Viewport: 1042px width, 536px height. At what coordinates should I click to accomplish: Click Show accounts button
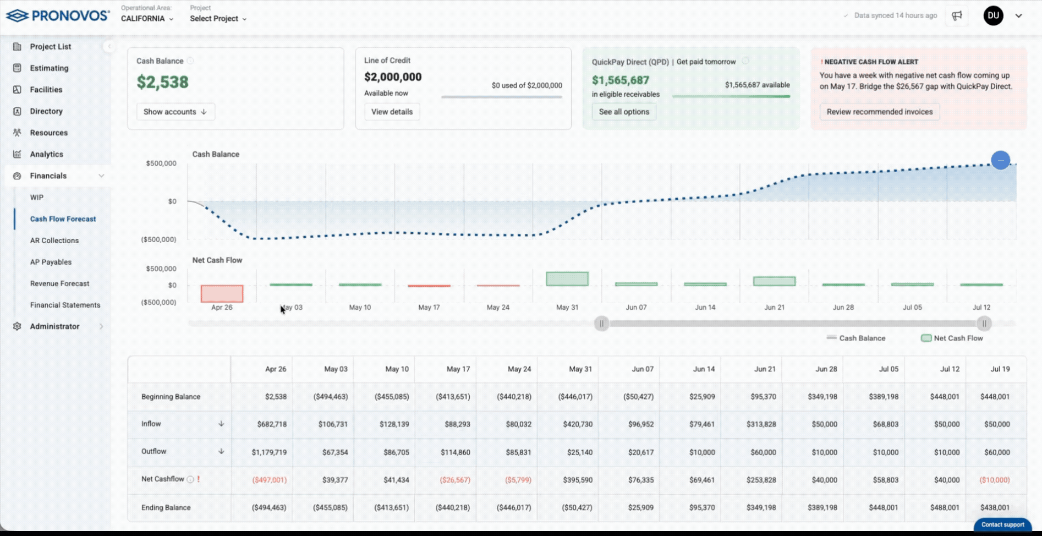coord(176,112)
